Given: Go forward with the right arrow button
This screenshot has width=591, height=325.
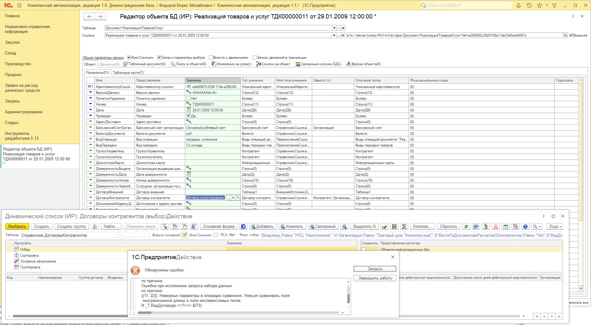Looking at the screenshot, I should [100, 17].
